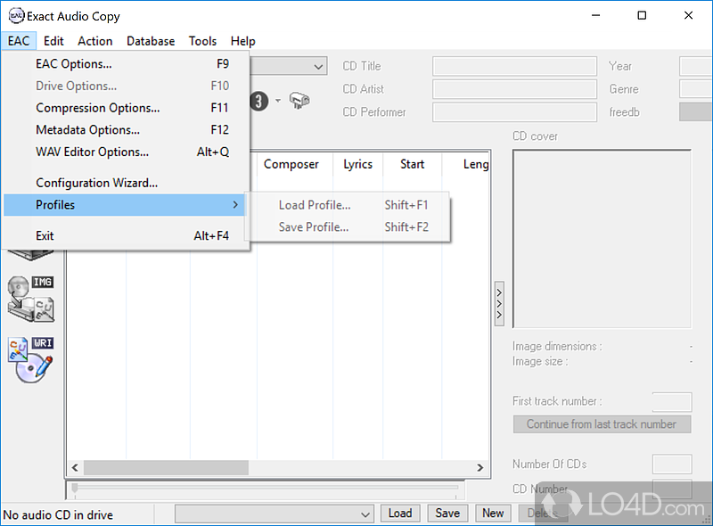
Task: Open EAC Options from the menu
Action: point(74,64)
